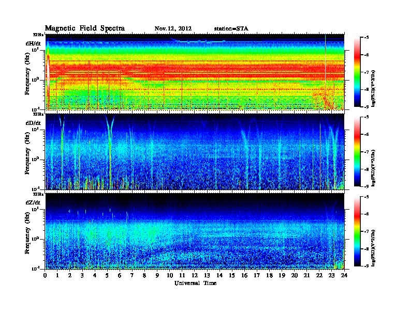410x316 pixels.
Task: Click the date "Nov. 12, 2012"
Action: pyautogui.click(x=173, y=29)
